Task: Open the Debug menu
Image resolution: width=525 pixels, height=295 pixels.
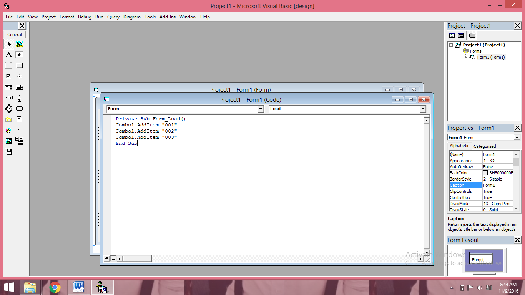Action: coord(85,17)
